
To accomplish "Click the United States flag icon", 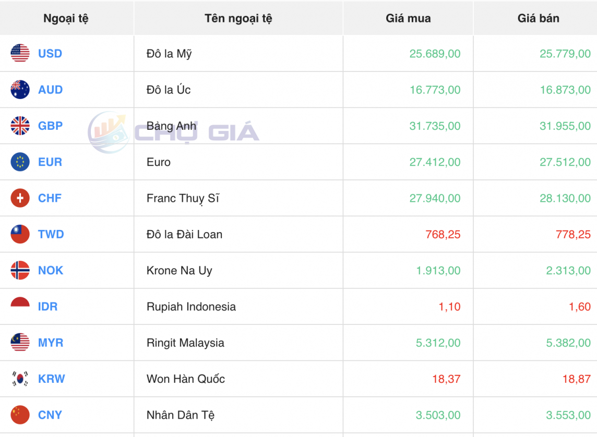I will coord(20,53).
